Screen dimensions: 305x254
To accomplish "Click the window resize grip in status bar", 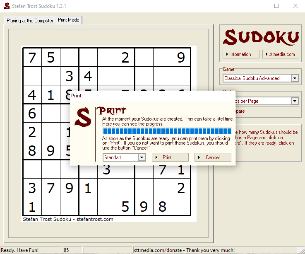I will (302, 251).
